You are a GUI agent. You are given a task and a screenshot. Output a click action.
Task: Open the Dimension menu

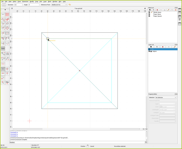click(x=25, y=2)
